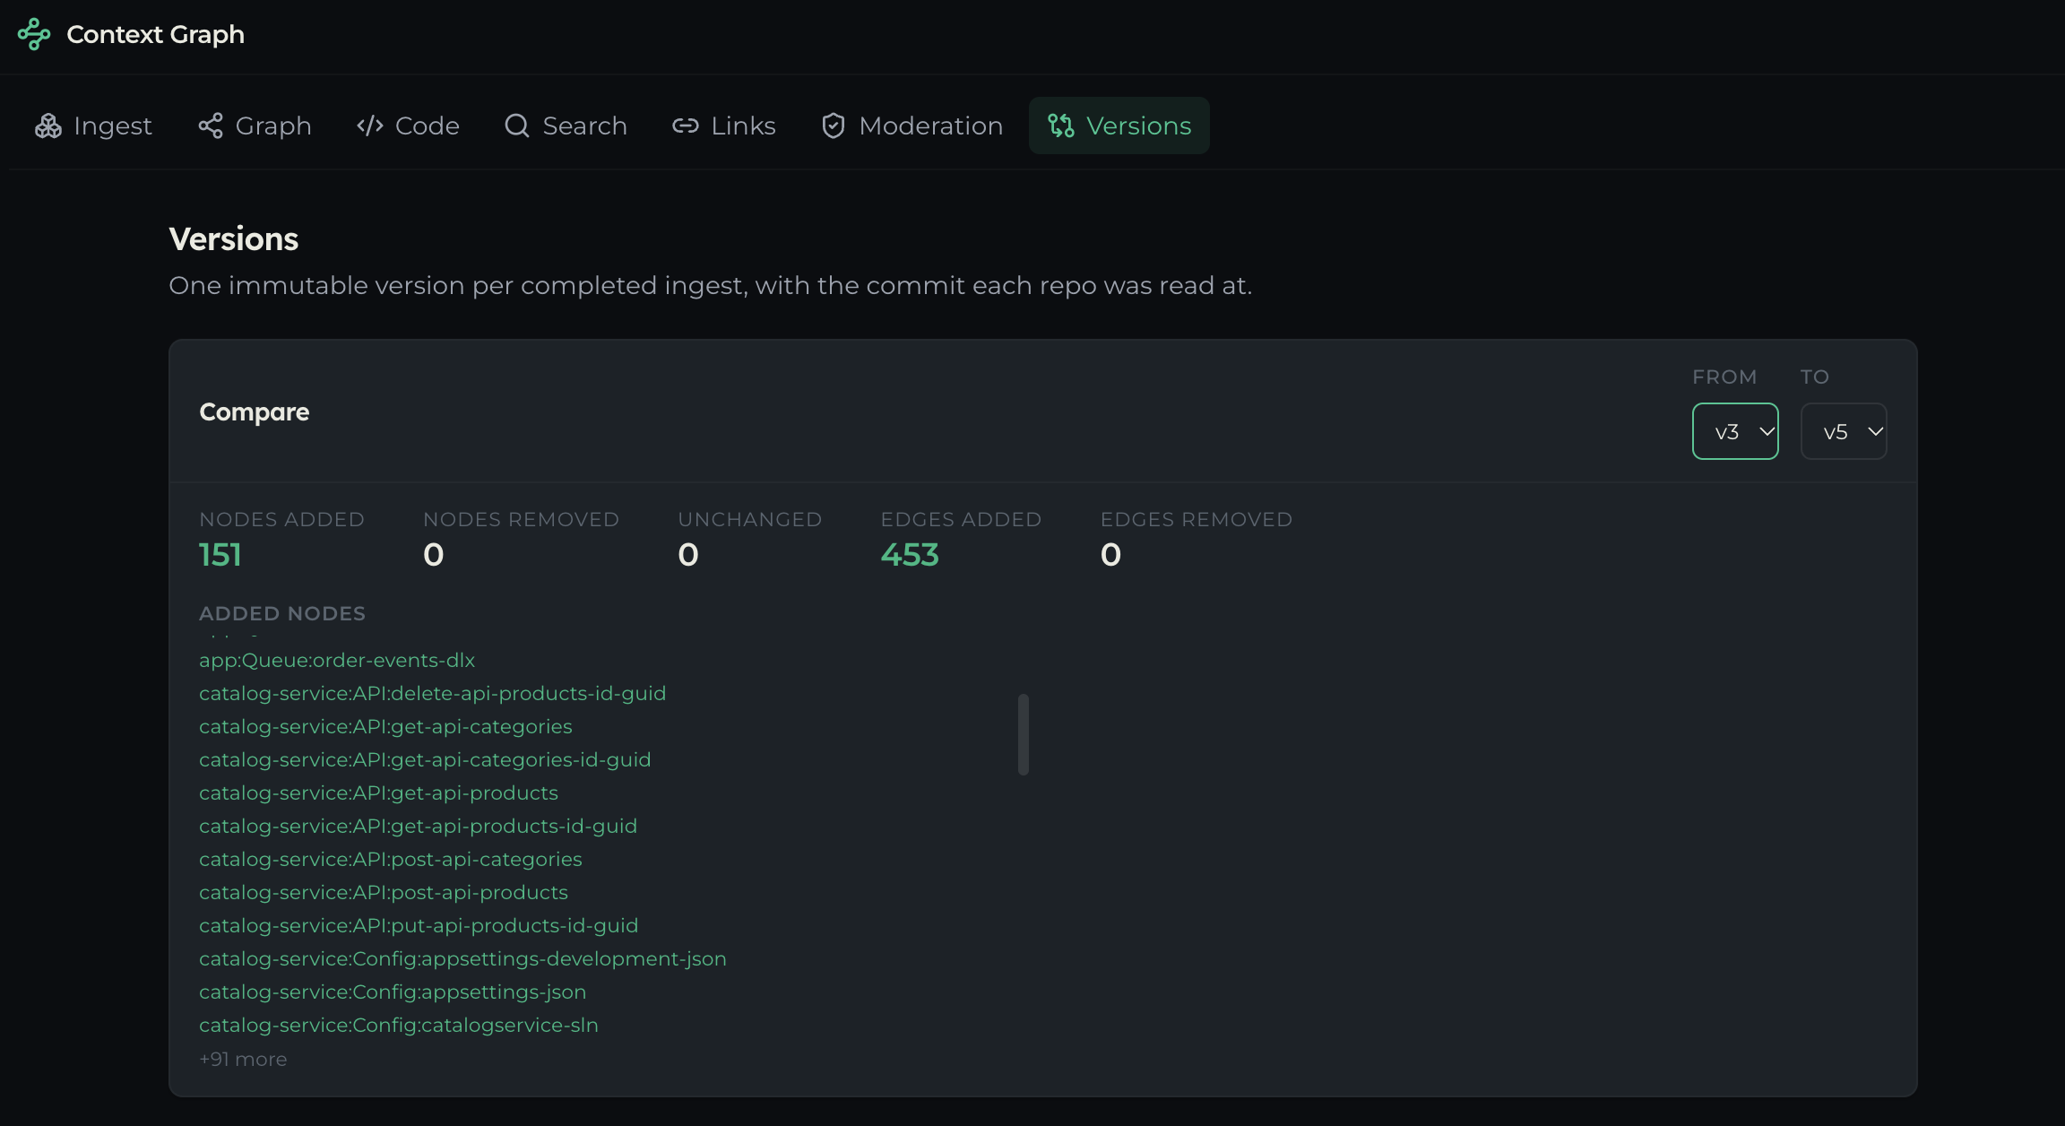Screen dimensions: 2065x1126
Task: Select node catalog-service:API:delete-api-products-id-guid
Action: 432,693
